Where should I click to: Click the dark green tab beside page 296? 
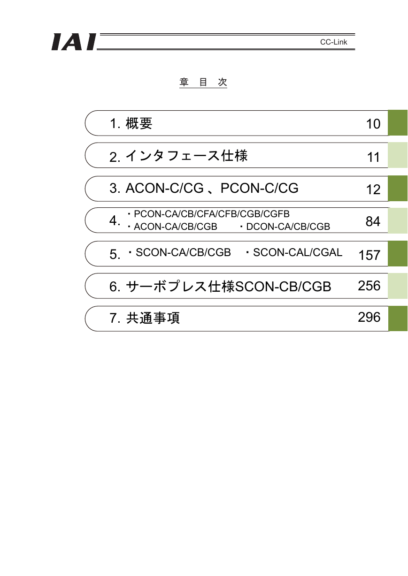pos(398,318)
